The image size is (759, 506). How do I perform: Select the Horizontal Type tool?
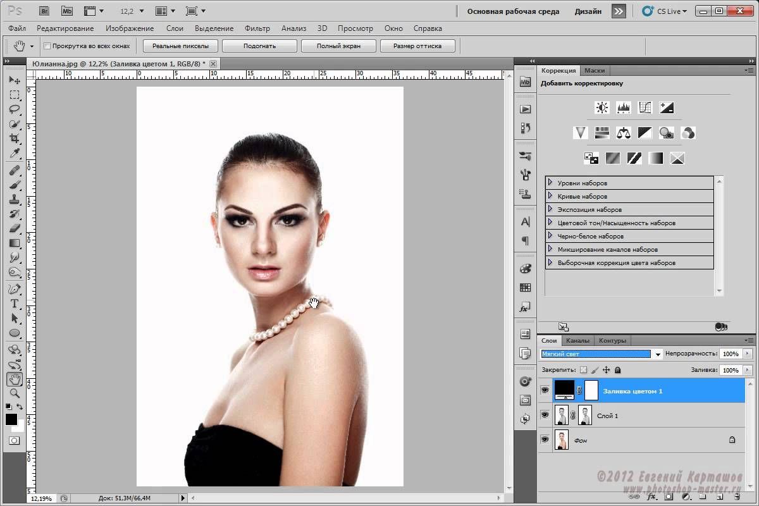pyautogui.click(x=14, y=304)
